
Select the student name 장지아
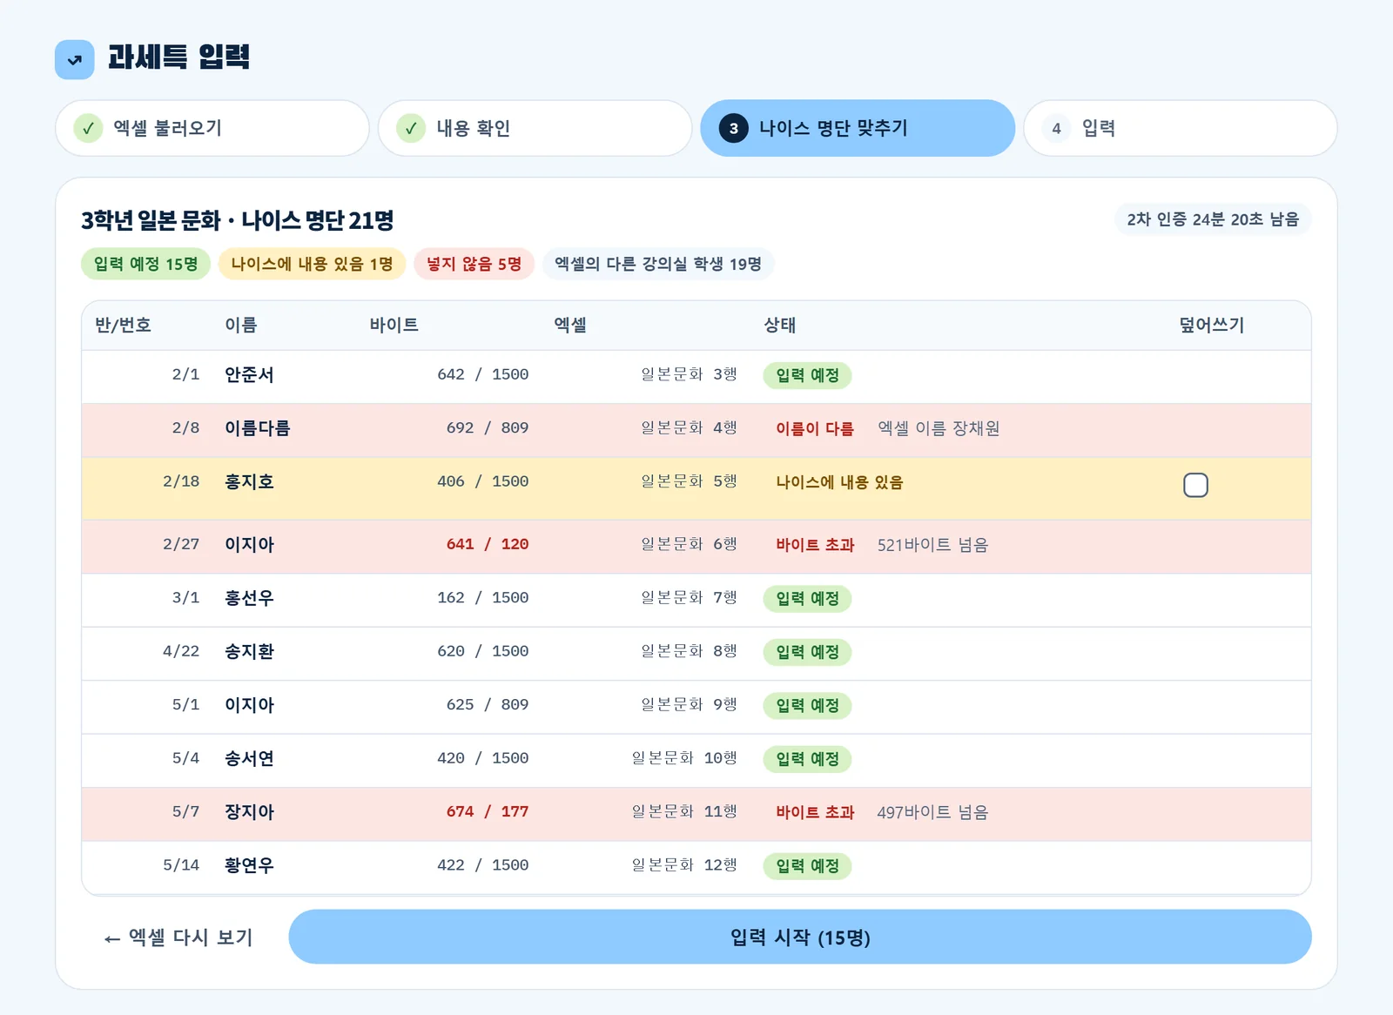pyautogui.click(x=249, y=812)
